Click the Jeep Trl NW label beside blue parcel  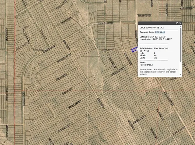[x=107, y=50]
